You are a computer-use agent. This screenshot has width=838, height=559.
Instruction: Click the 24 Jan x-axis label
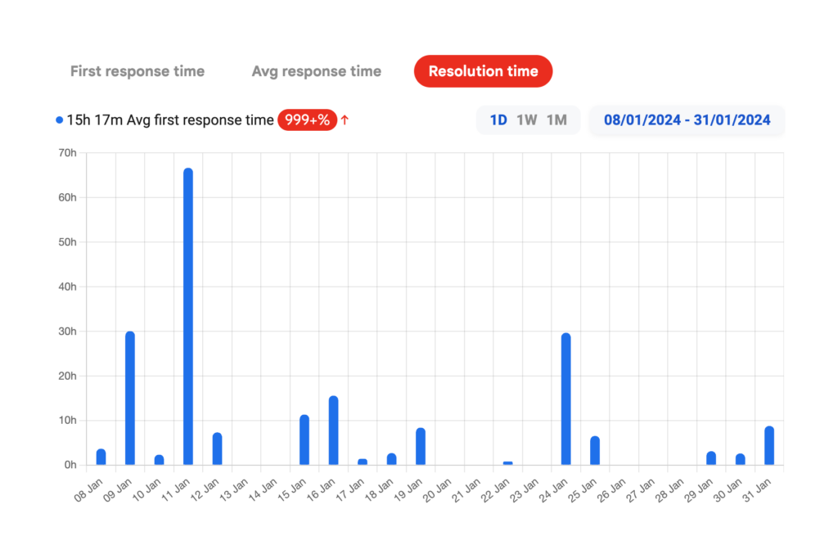[553, 490]
